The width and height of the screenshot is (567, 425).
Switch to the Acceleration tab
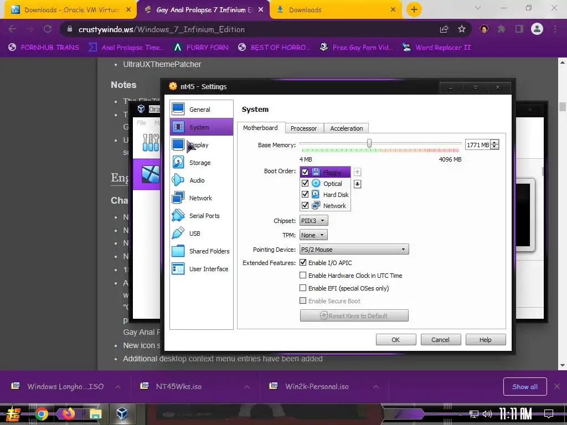click(347, 128)
